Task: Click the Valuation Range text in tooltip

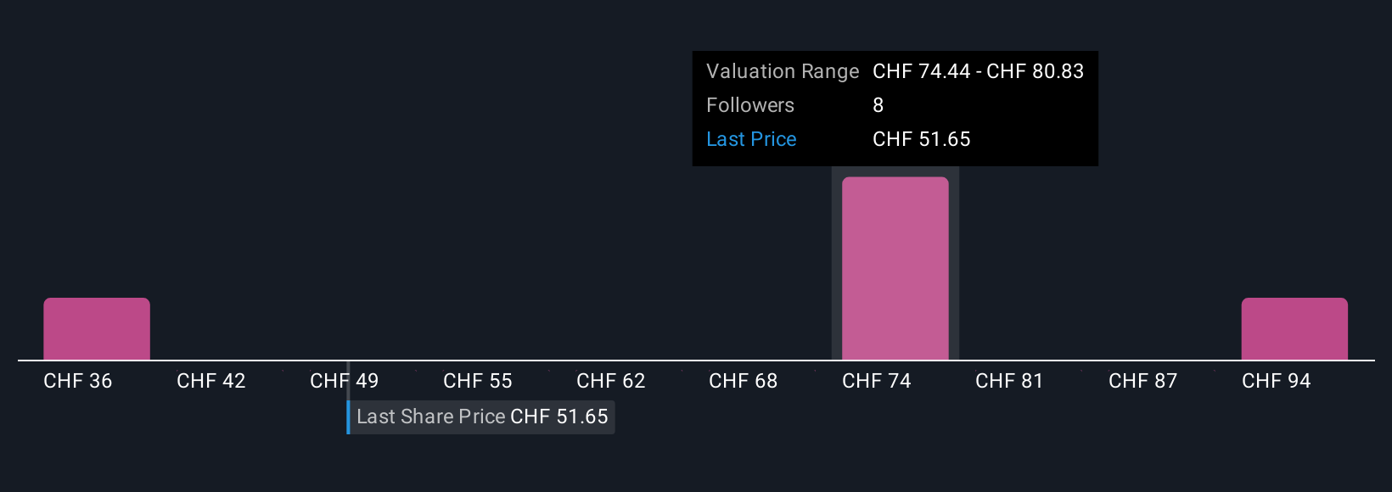Action: (x=783, y=71)
